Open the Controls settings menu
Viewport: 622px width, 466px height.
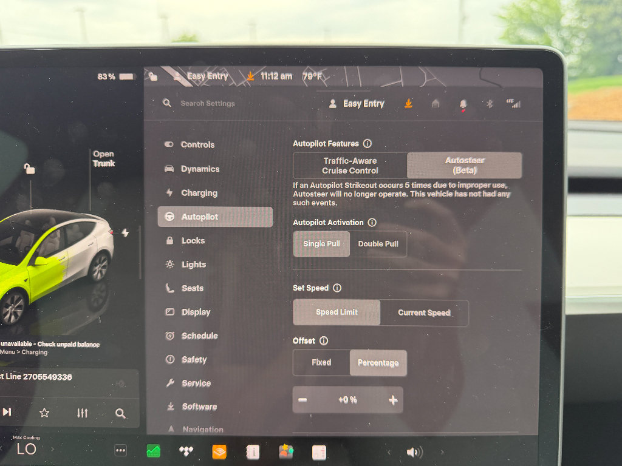(190, 144)
